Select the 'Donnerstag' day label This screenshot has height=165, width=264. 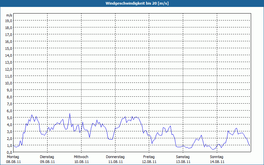pos(115,157)
